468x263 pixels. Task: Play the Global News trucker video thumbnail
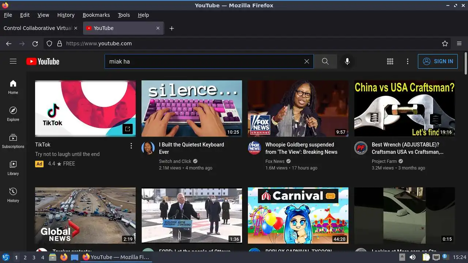click(x=85, y=216)
